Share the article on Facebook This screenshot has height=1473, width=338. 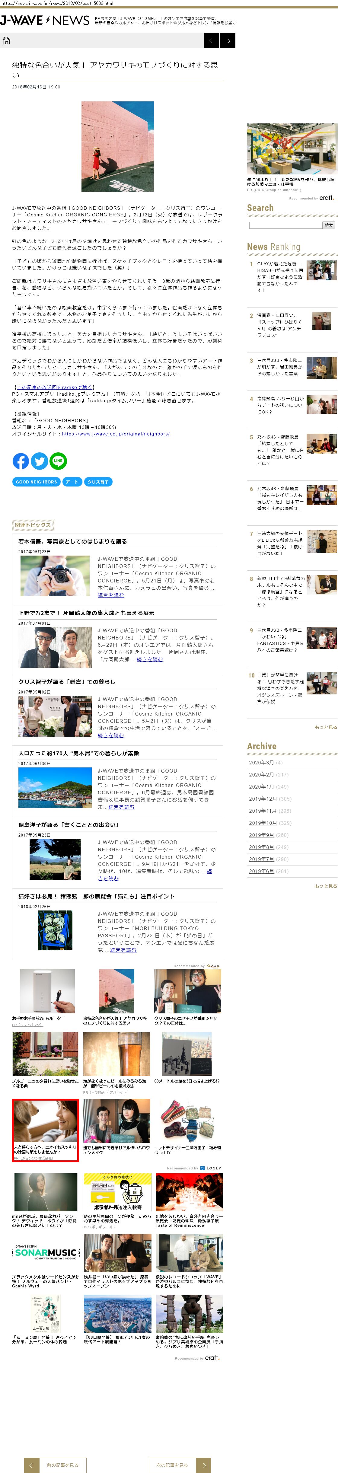point(21,461)
